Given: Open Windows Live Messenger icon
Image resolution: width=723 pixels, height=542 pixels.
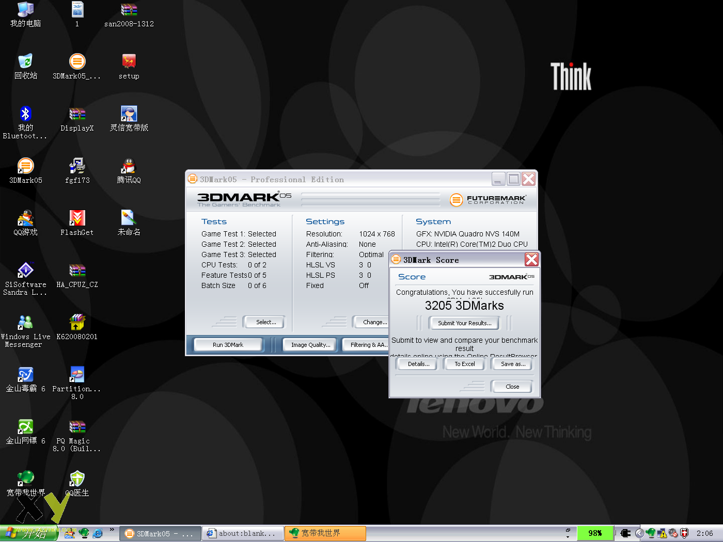Looking at the screenshot, I should click(x=25, y=323).
